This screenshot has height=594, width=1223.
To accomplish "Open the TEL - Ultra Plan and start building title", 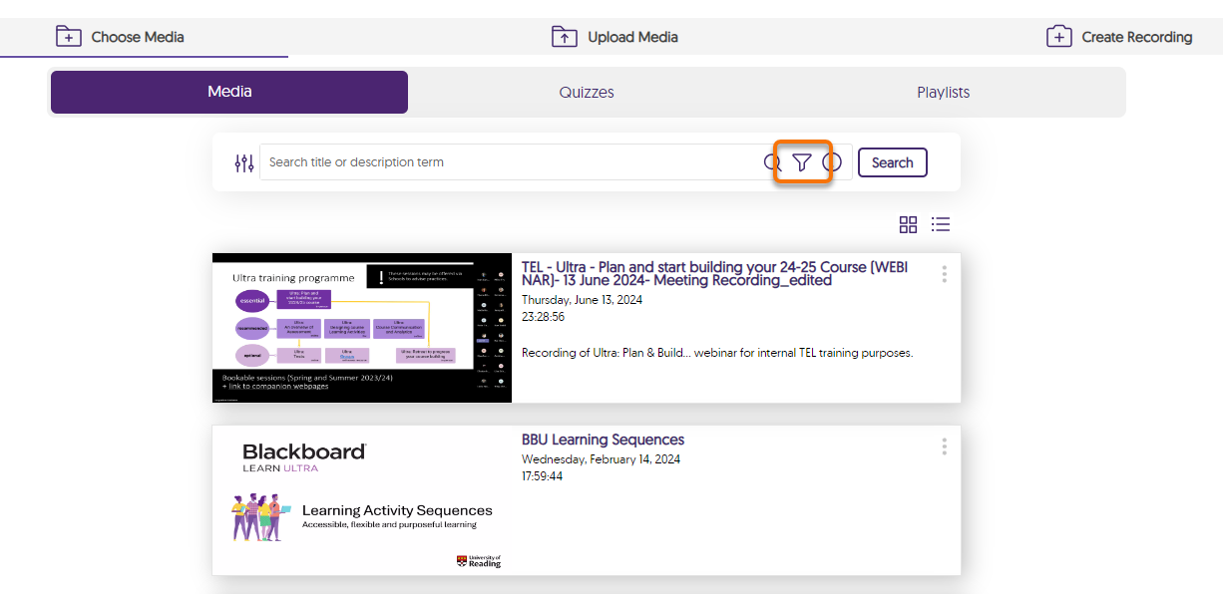I will point(714,273).
